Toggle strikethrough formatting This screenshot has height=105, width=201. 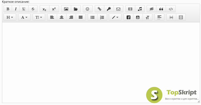[33, 9]
